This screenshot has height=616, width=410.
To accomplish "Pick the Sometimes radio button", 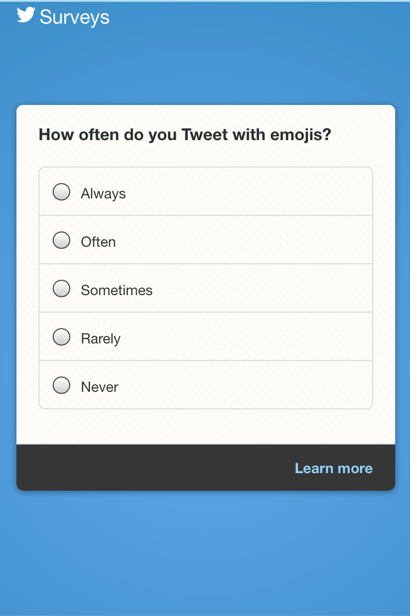I will click(x=61, y=289).
